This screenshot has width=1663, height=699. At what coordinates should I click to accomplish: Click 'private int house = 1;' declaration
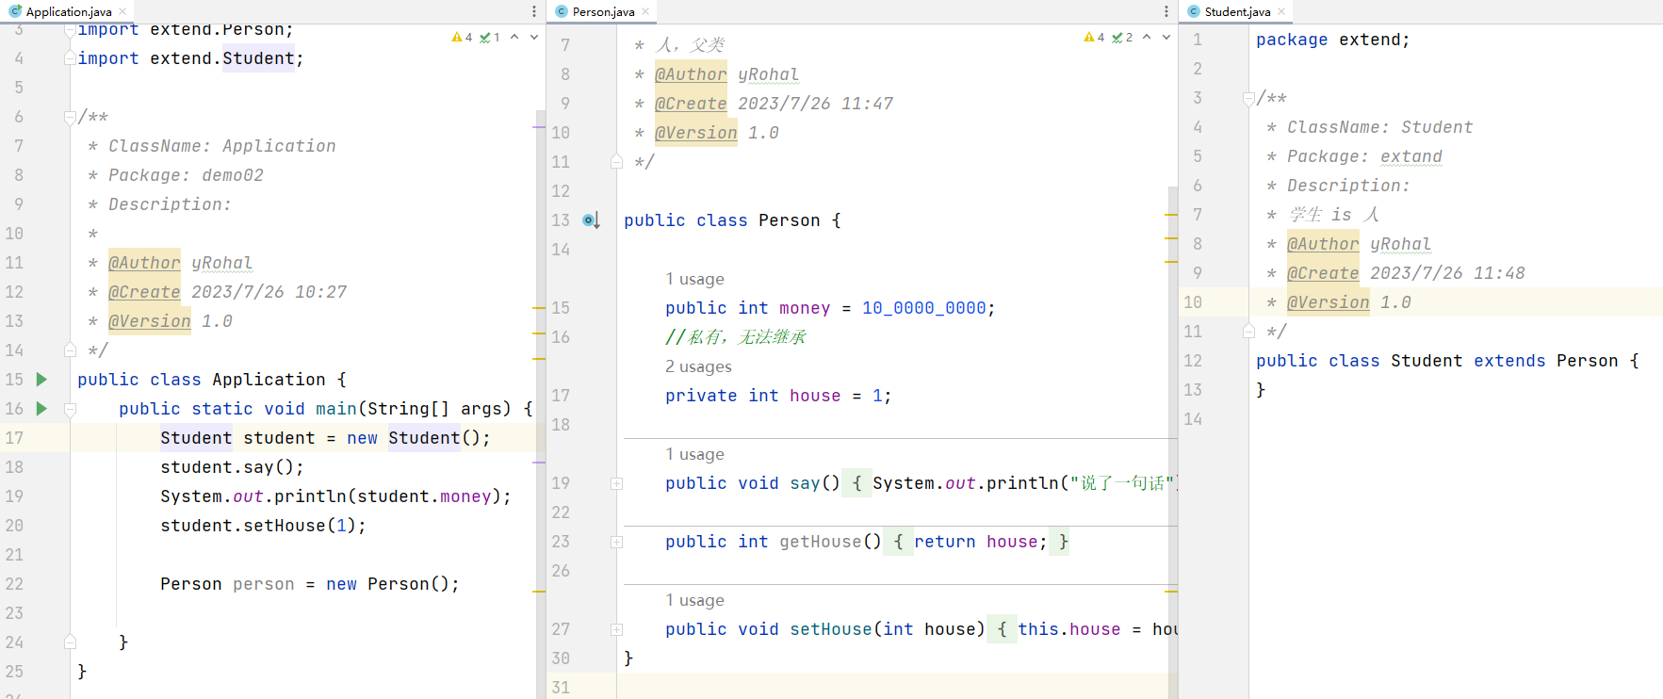(x=778, y=396)
